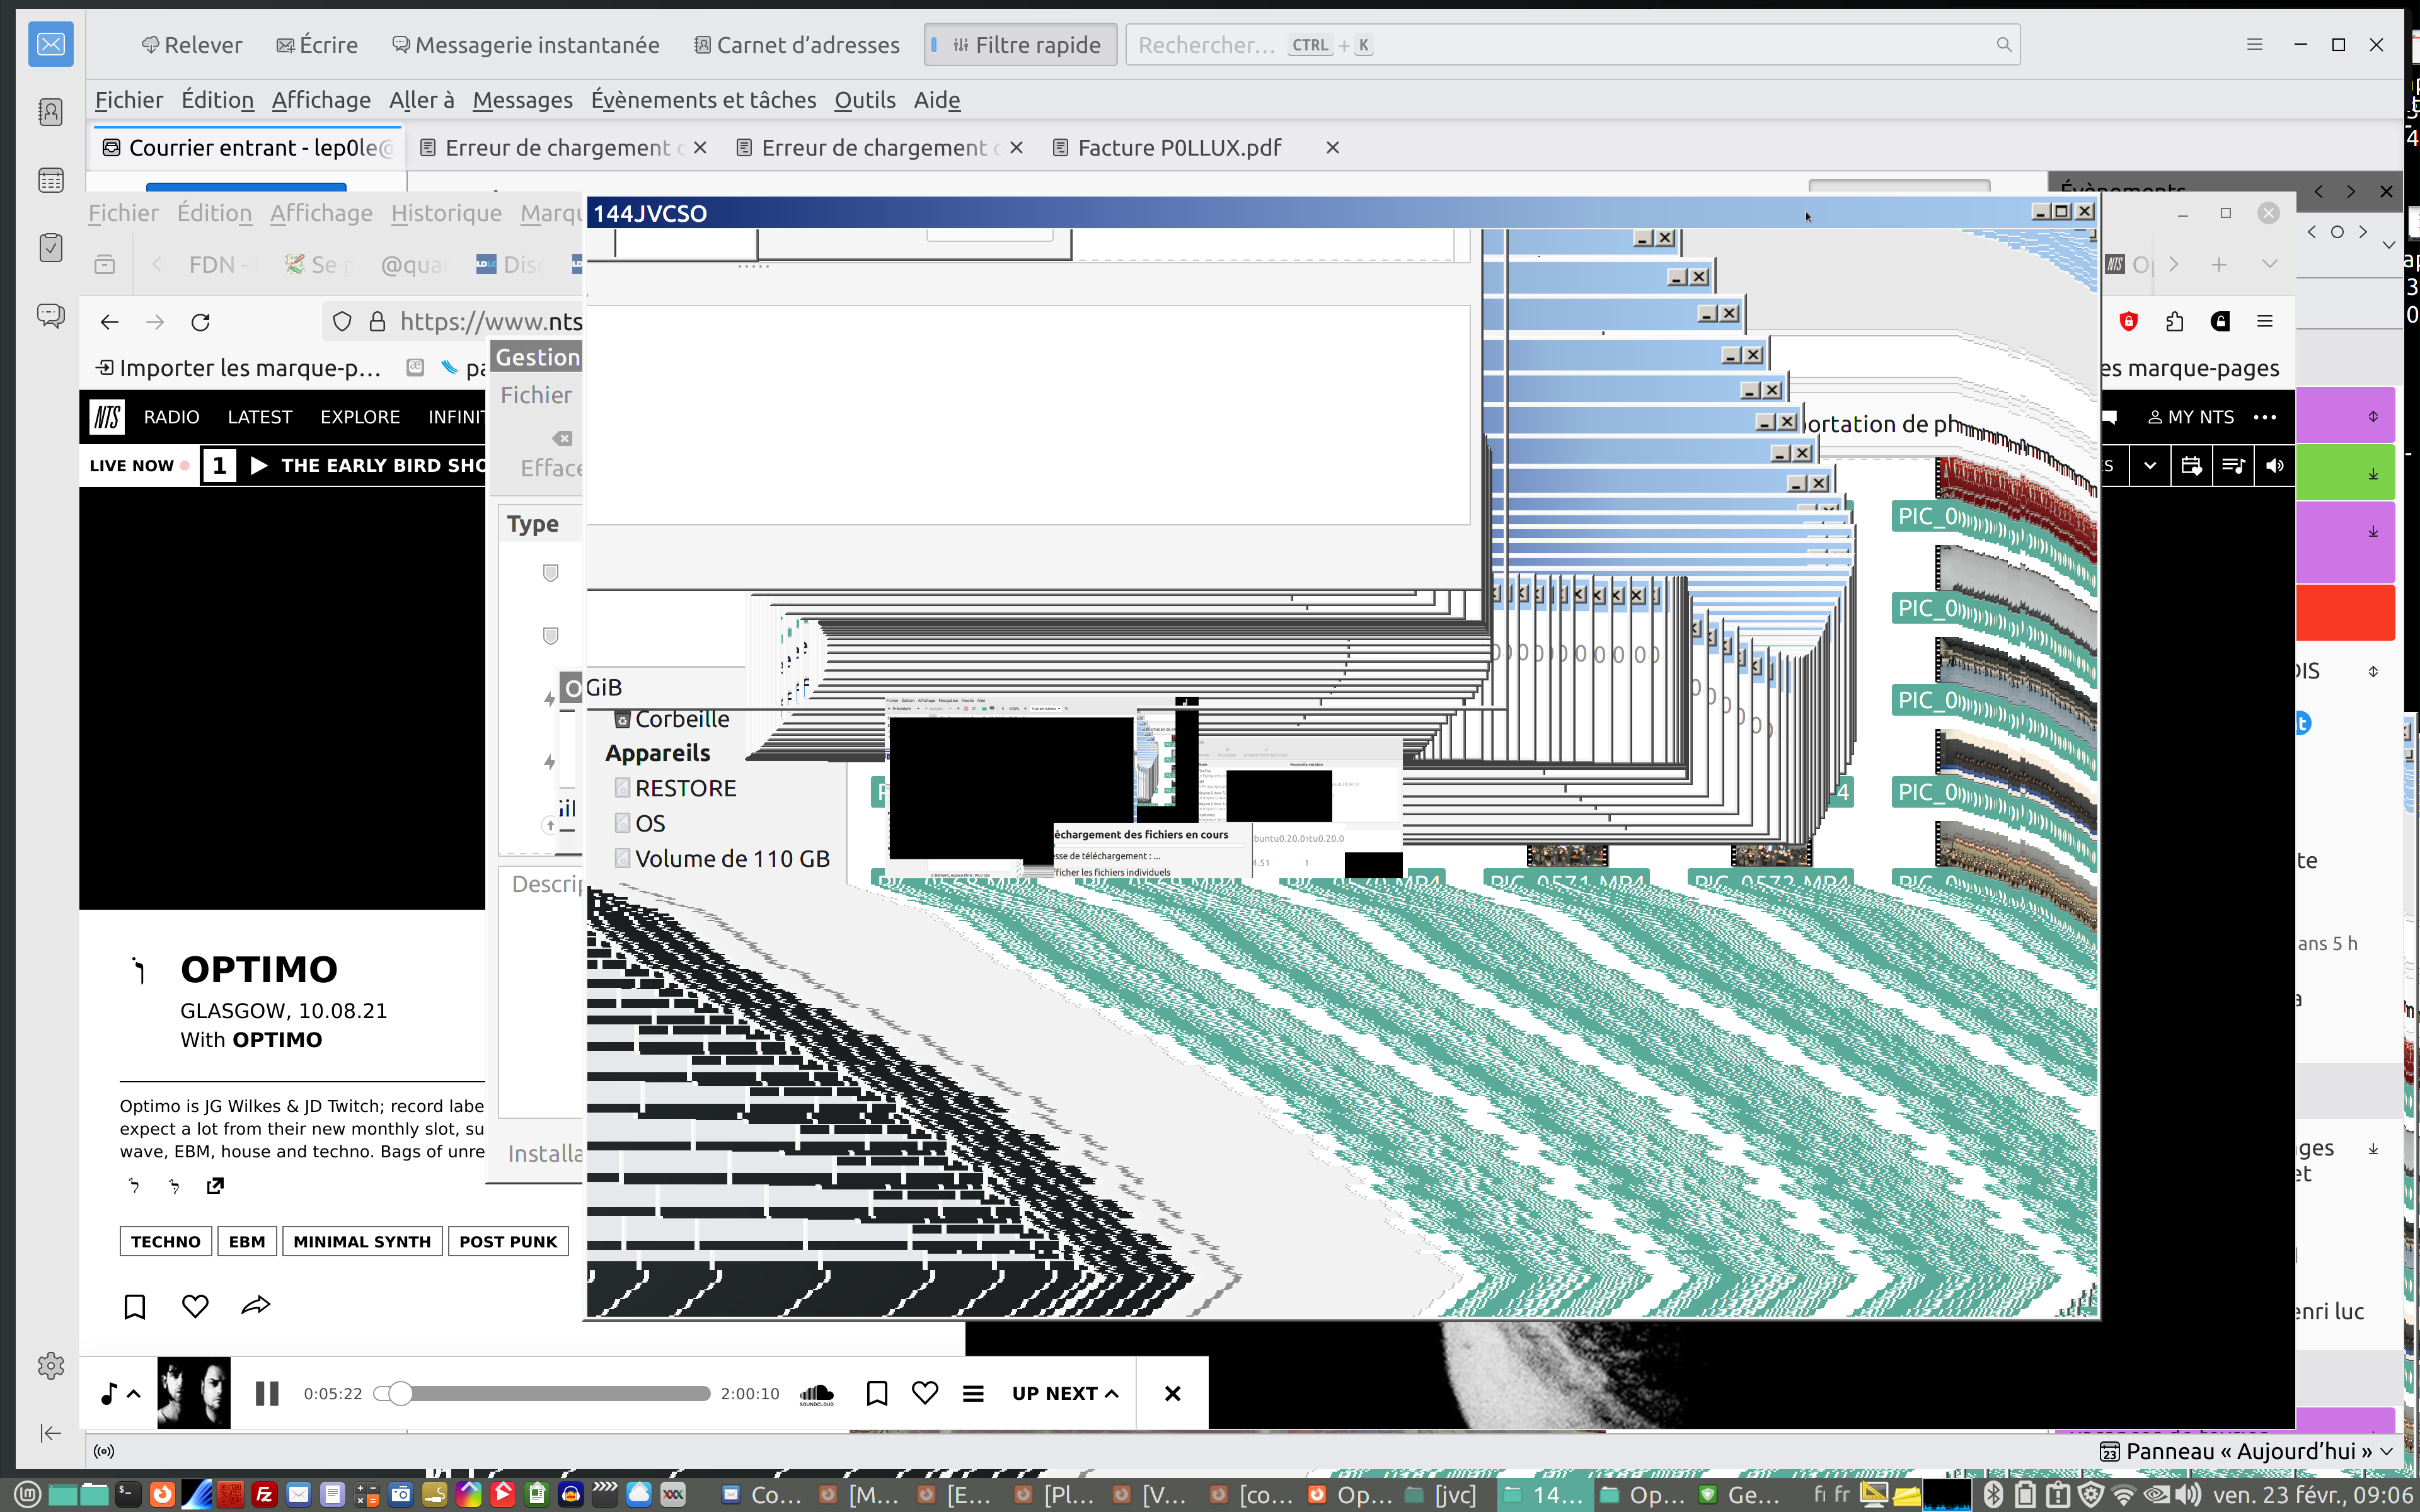Toggle the Filtre rapide button

tap(1020, 45)
